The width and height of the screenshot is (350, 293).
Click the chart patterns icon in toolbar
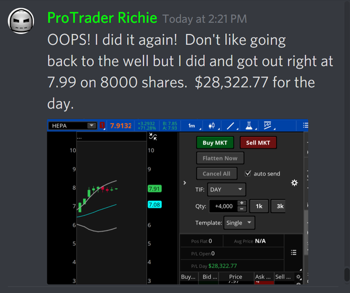[x=268, y=125]
